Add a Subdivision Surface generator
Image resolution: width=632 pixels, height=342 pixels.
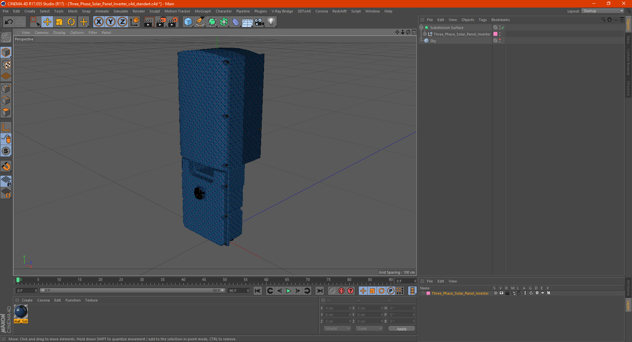[x=212, y=22]
